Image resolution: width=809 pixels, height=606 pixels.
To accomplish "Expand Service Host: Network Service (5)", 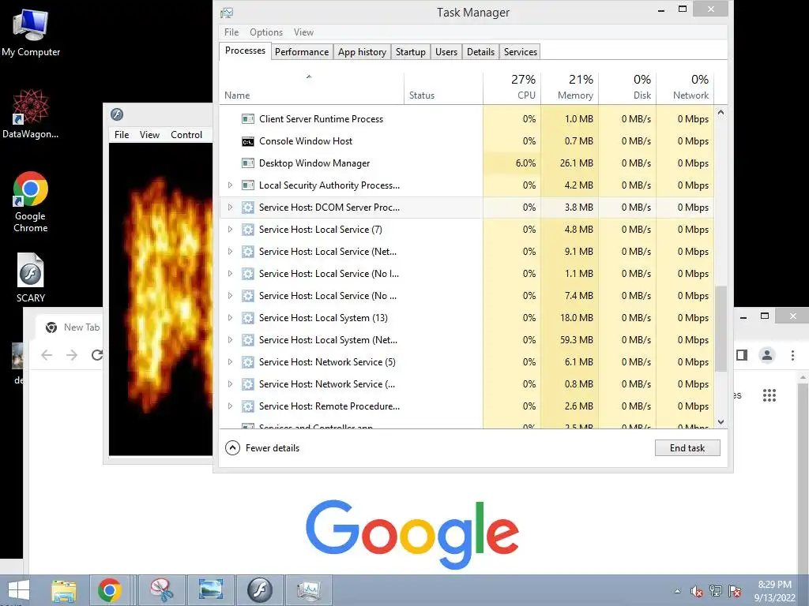I will pos(230,361).
